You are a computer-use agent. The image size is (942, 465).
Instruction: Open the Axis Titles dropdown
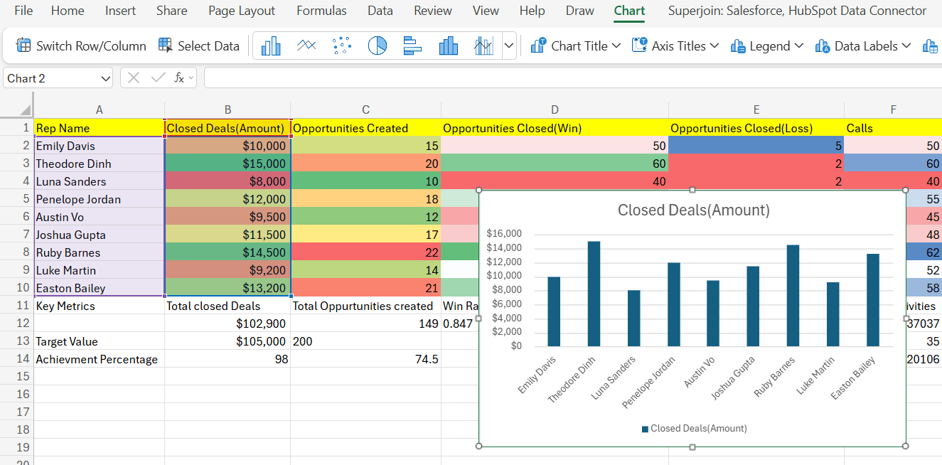pyautogui.click(x=676, y=46)
